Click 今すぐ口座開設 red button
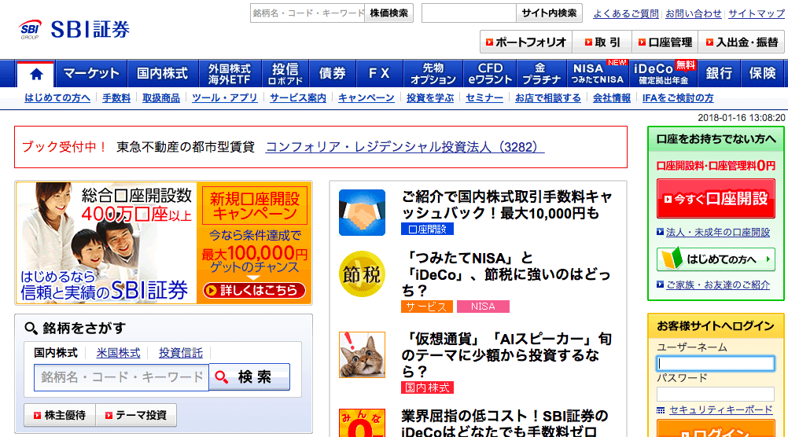The height and width of the screenshot is (437, 788). click(716, 199)
